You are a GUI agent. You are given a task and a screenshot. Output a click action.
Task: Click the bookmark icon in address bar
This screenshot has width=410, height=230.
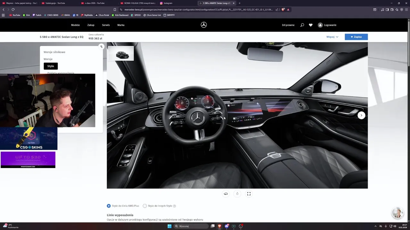tap(115, 10)
